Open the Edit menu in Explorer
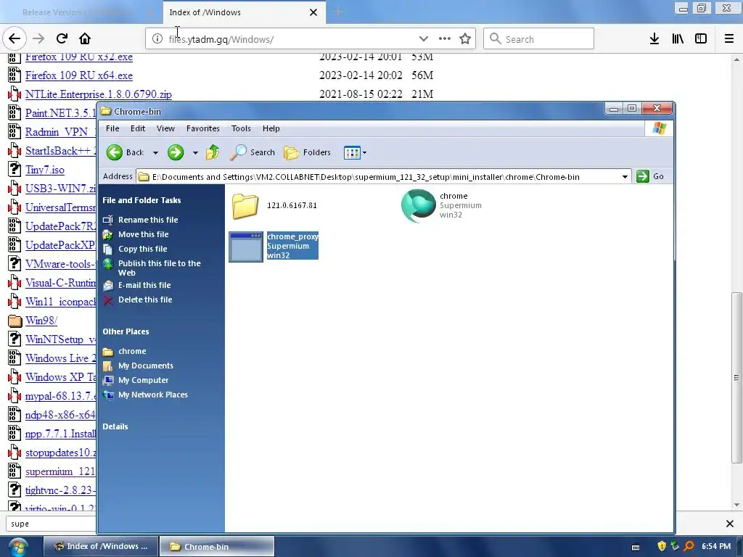 point(138,128)
